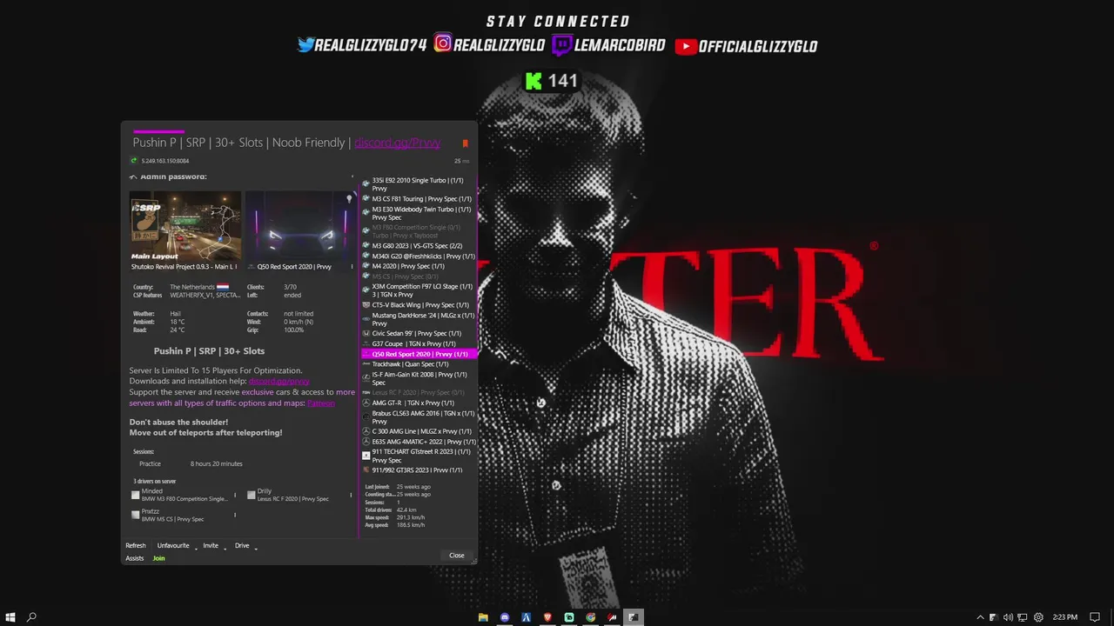Open Brave browser from taskbar

pyautogui.click(x=547, y=617)
